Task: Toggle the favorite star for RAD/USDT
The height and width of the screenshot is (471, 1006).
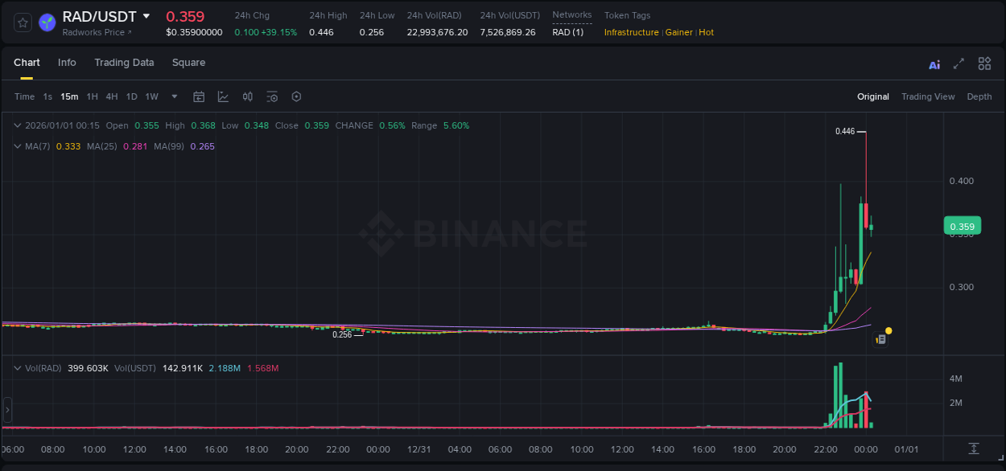Action: pos(22,23)
